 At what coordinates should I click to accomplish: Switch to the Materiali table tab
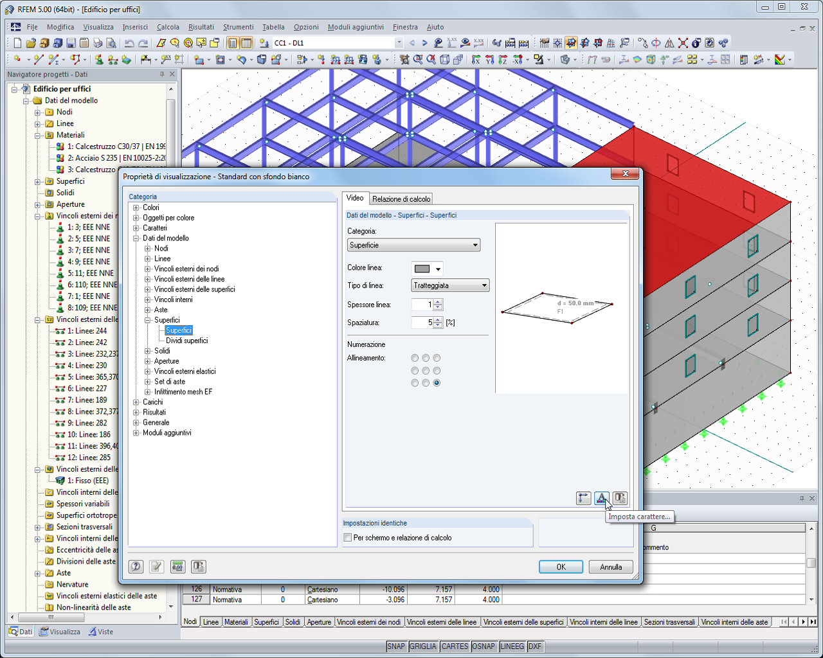click(x=236, y=622)
